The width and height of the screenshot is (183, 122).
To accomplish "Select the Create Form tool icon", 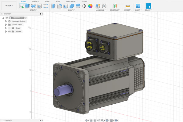I will click(x=46, y=6).
